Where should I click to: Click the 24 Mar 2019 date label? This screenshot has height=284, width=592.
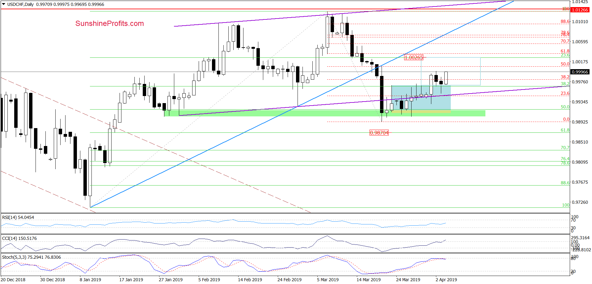pyautogui.click(x=408, y=280)
